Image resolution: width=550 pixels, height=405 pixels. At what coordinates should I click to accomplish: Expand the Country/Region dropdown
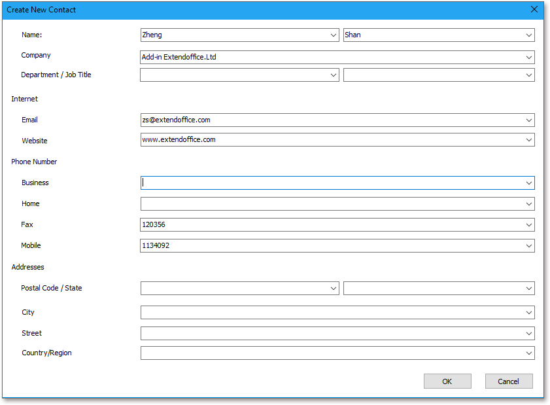coord(528,353)
